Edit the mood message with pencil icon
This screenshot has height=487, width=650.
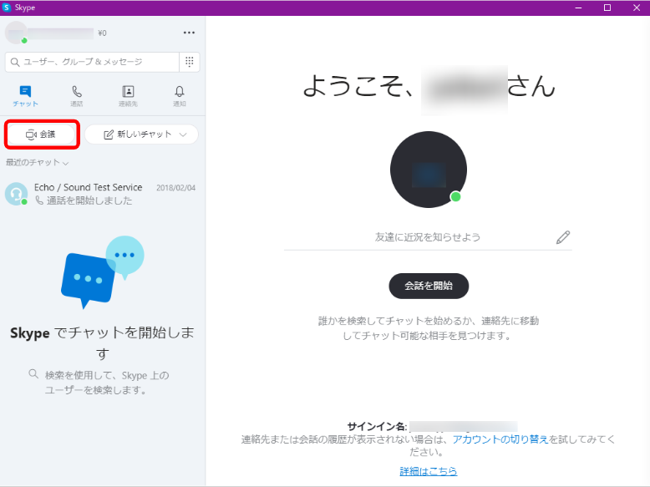click(563, 237)
